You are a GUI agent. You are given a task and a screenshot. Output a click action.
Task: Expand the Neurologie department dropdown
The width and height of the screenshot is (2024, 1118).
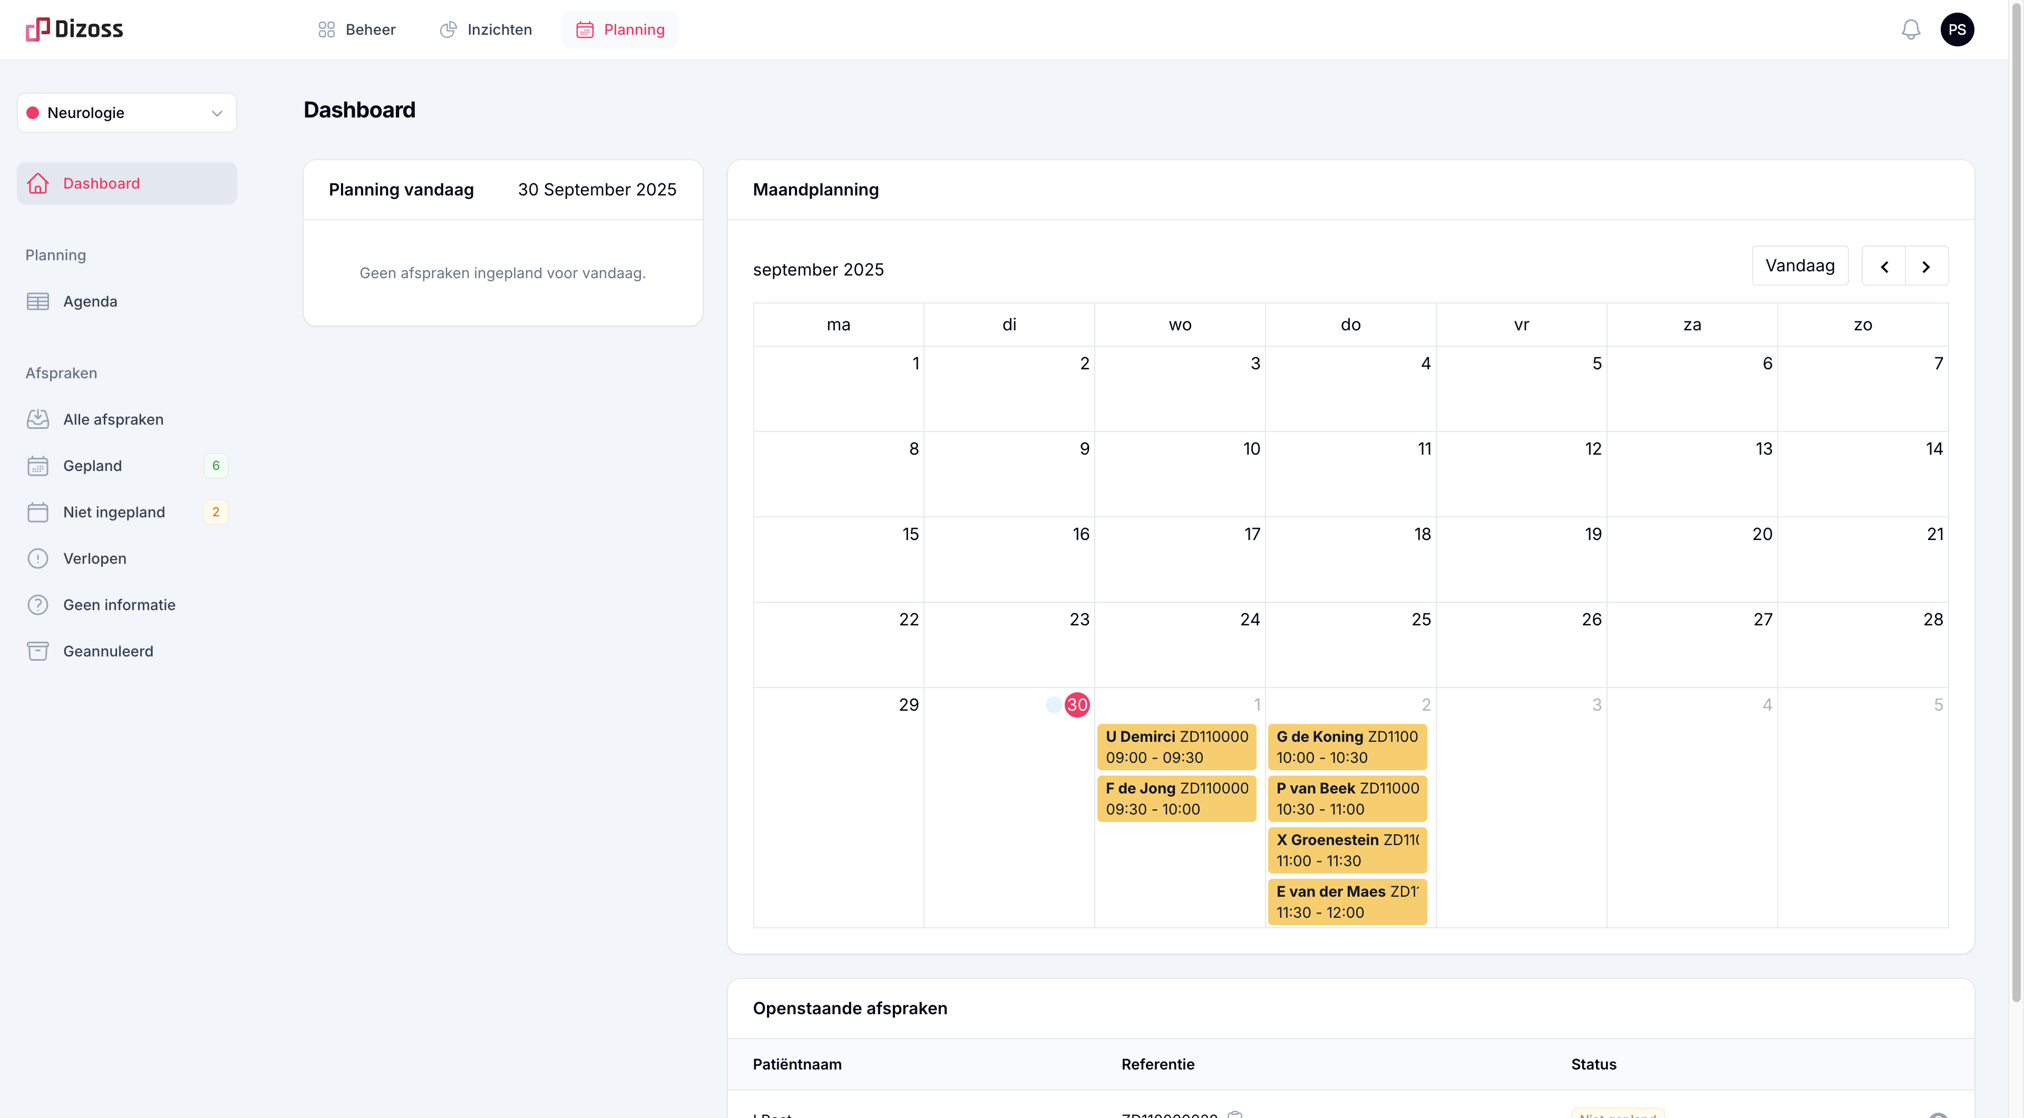[x=126, y=113]
